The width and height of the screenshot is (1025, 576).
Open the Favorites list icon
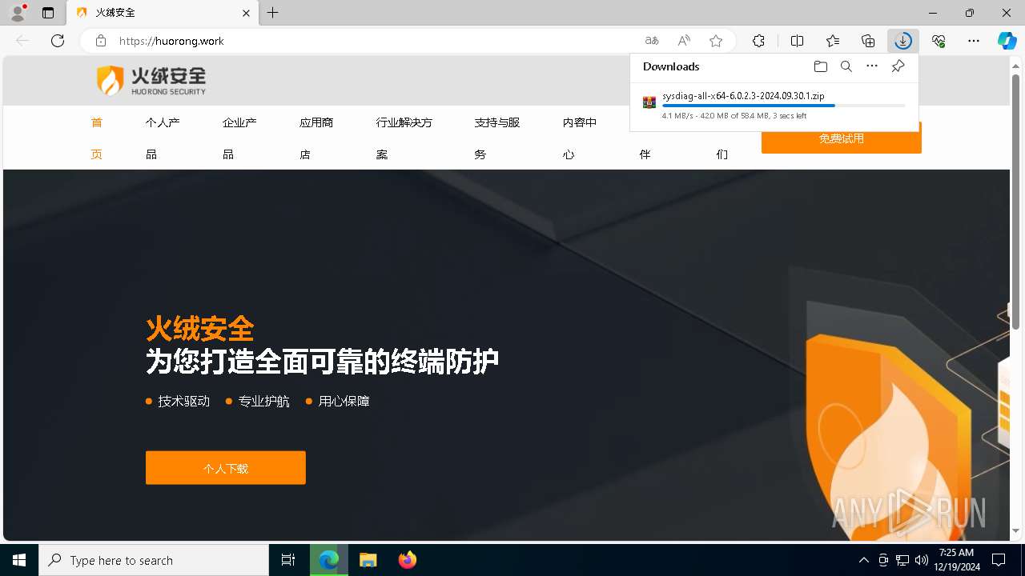tap(833, 41)
